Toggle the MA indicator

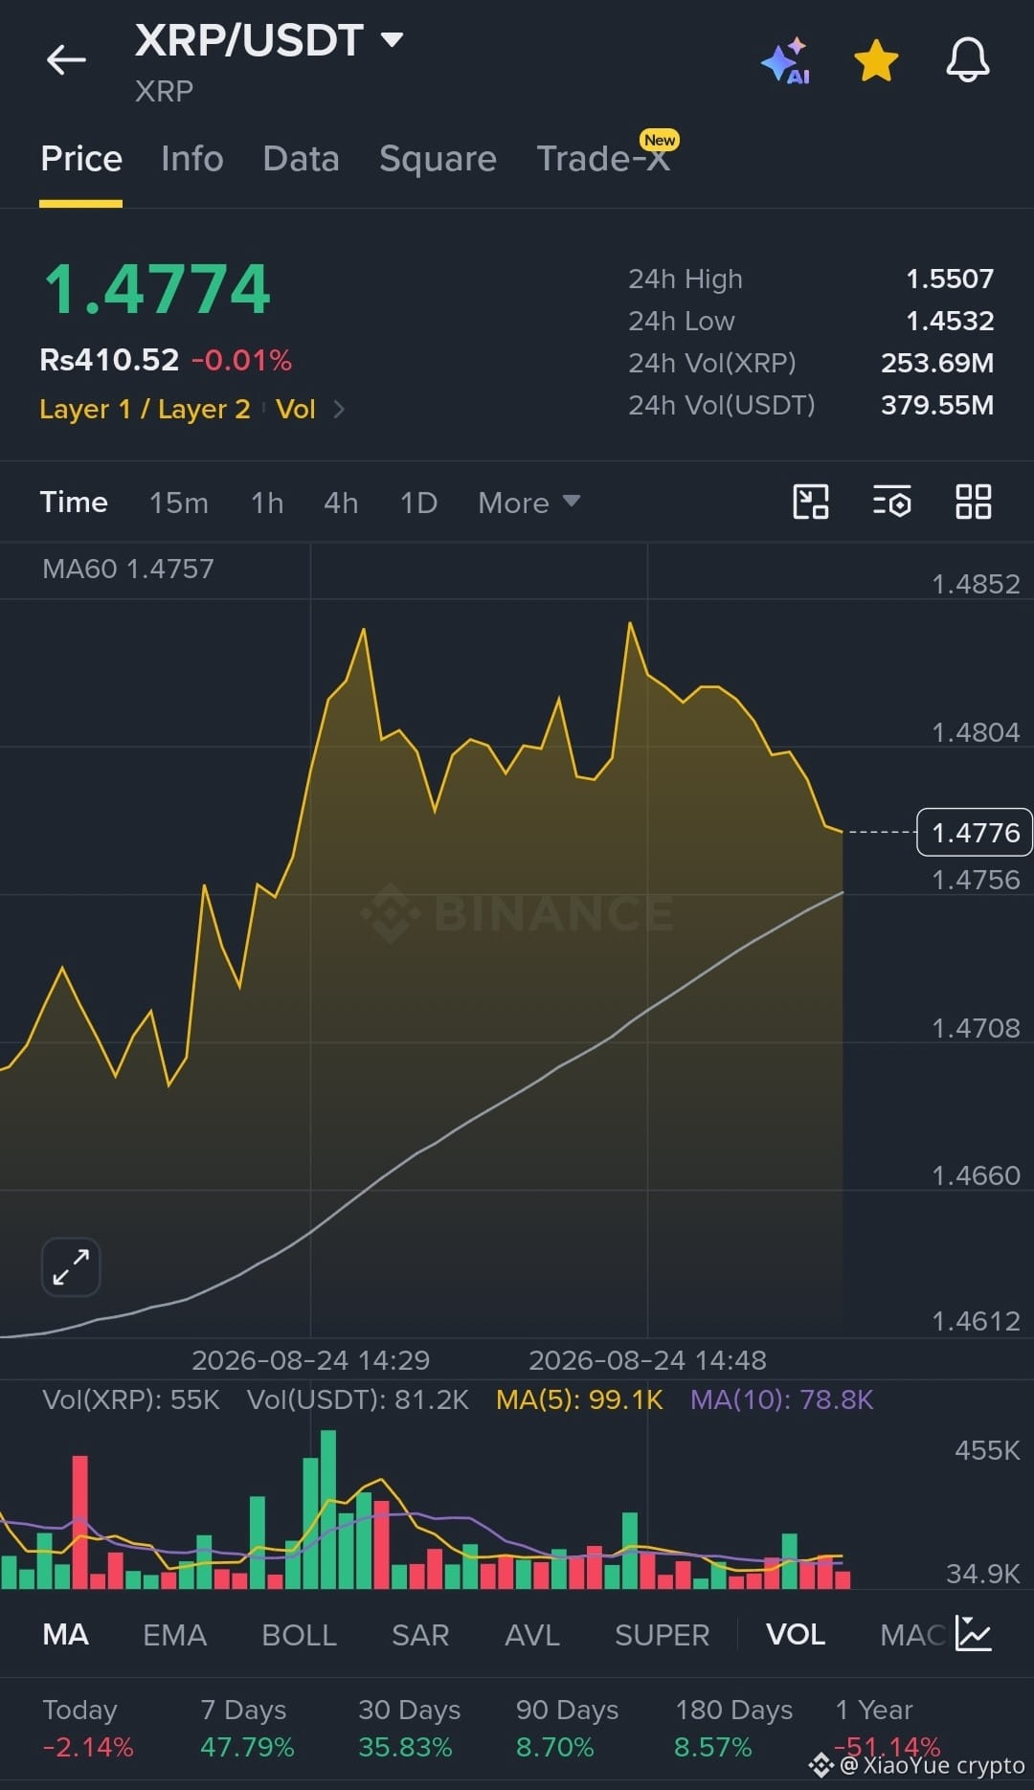66,1635
